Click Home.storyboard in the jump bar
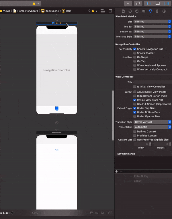The width and height of the screenshot is (172, 219). coord(26,11)
